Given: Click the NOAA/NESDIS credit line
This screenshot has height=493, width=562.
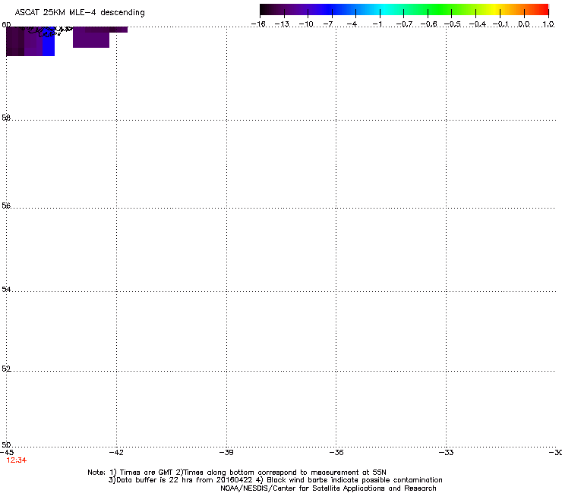Looking at the screenshot, I should 328,488.
